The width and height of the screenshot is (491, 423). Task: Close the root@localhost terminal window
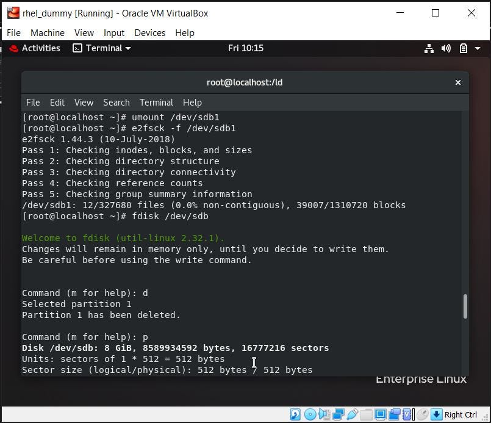coord(458,82)
